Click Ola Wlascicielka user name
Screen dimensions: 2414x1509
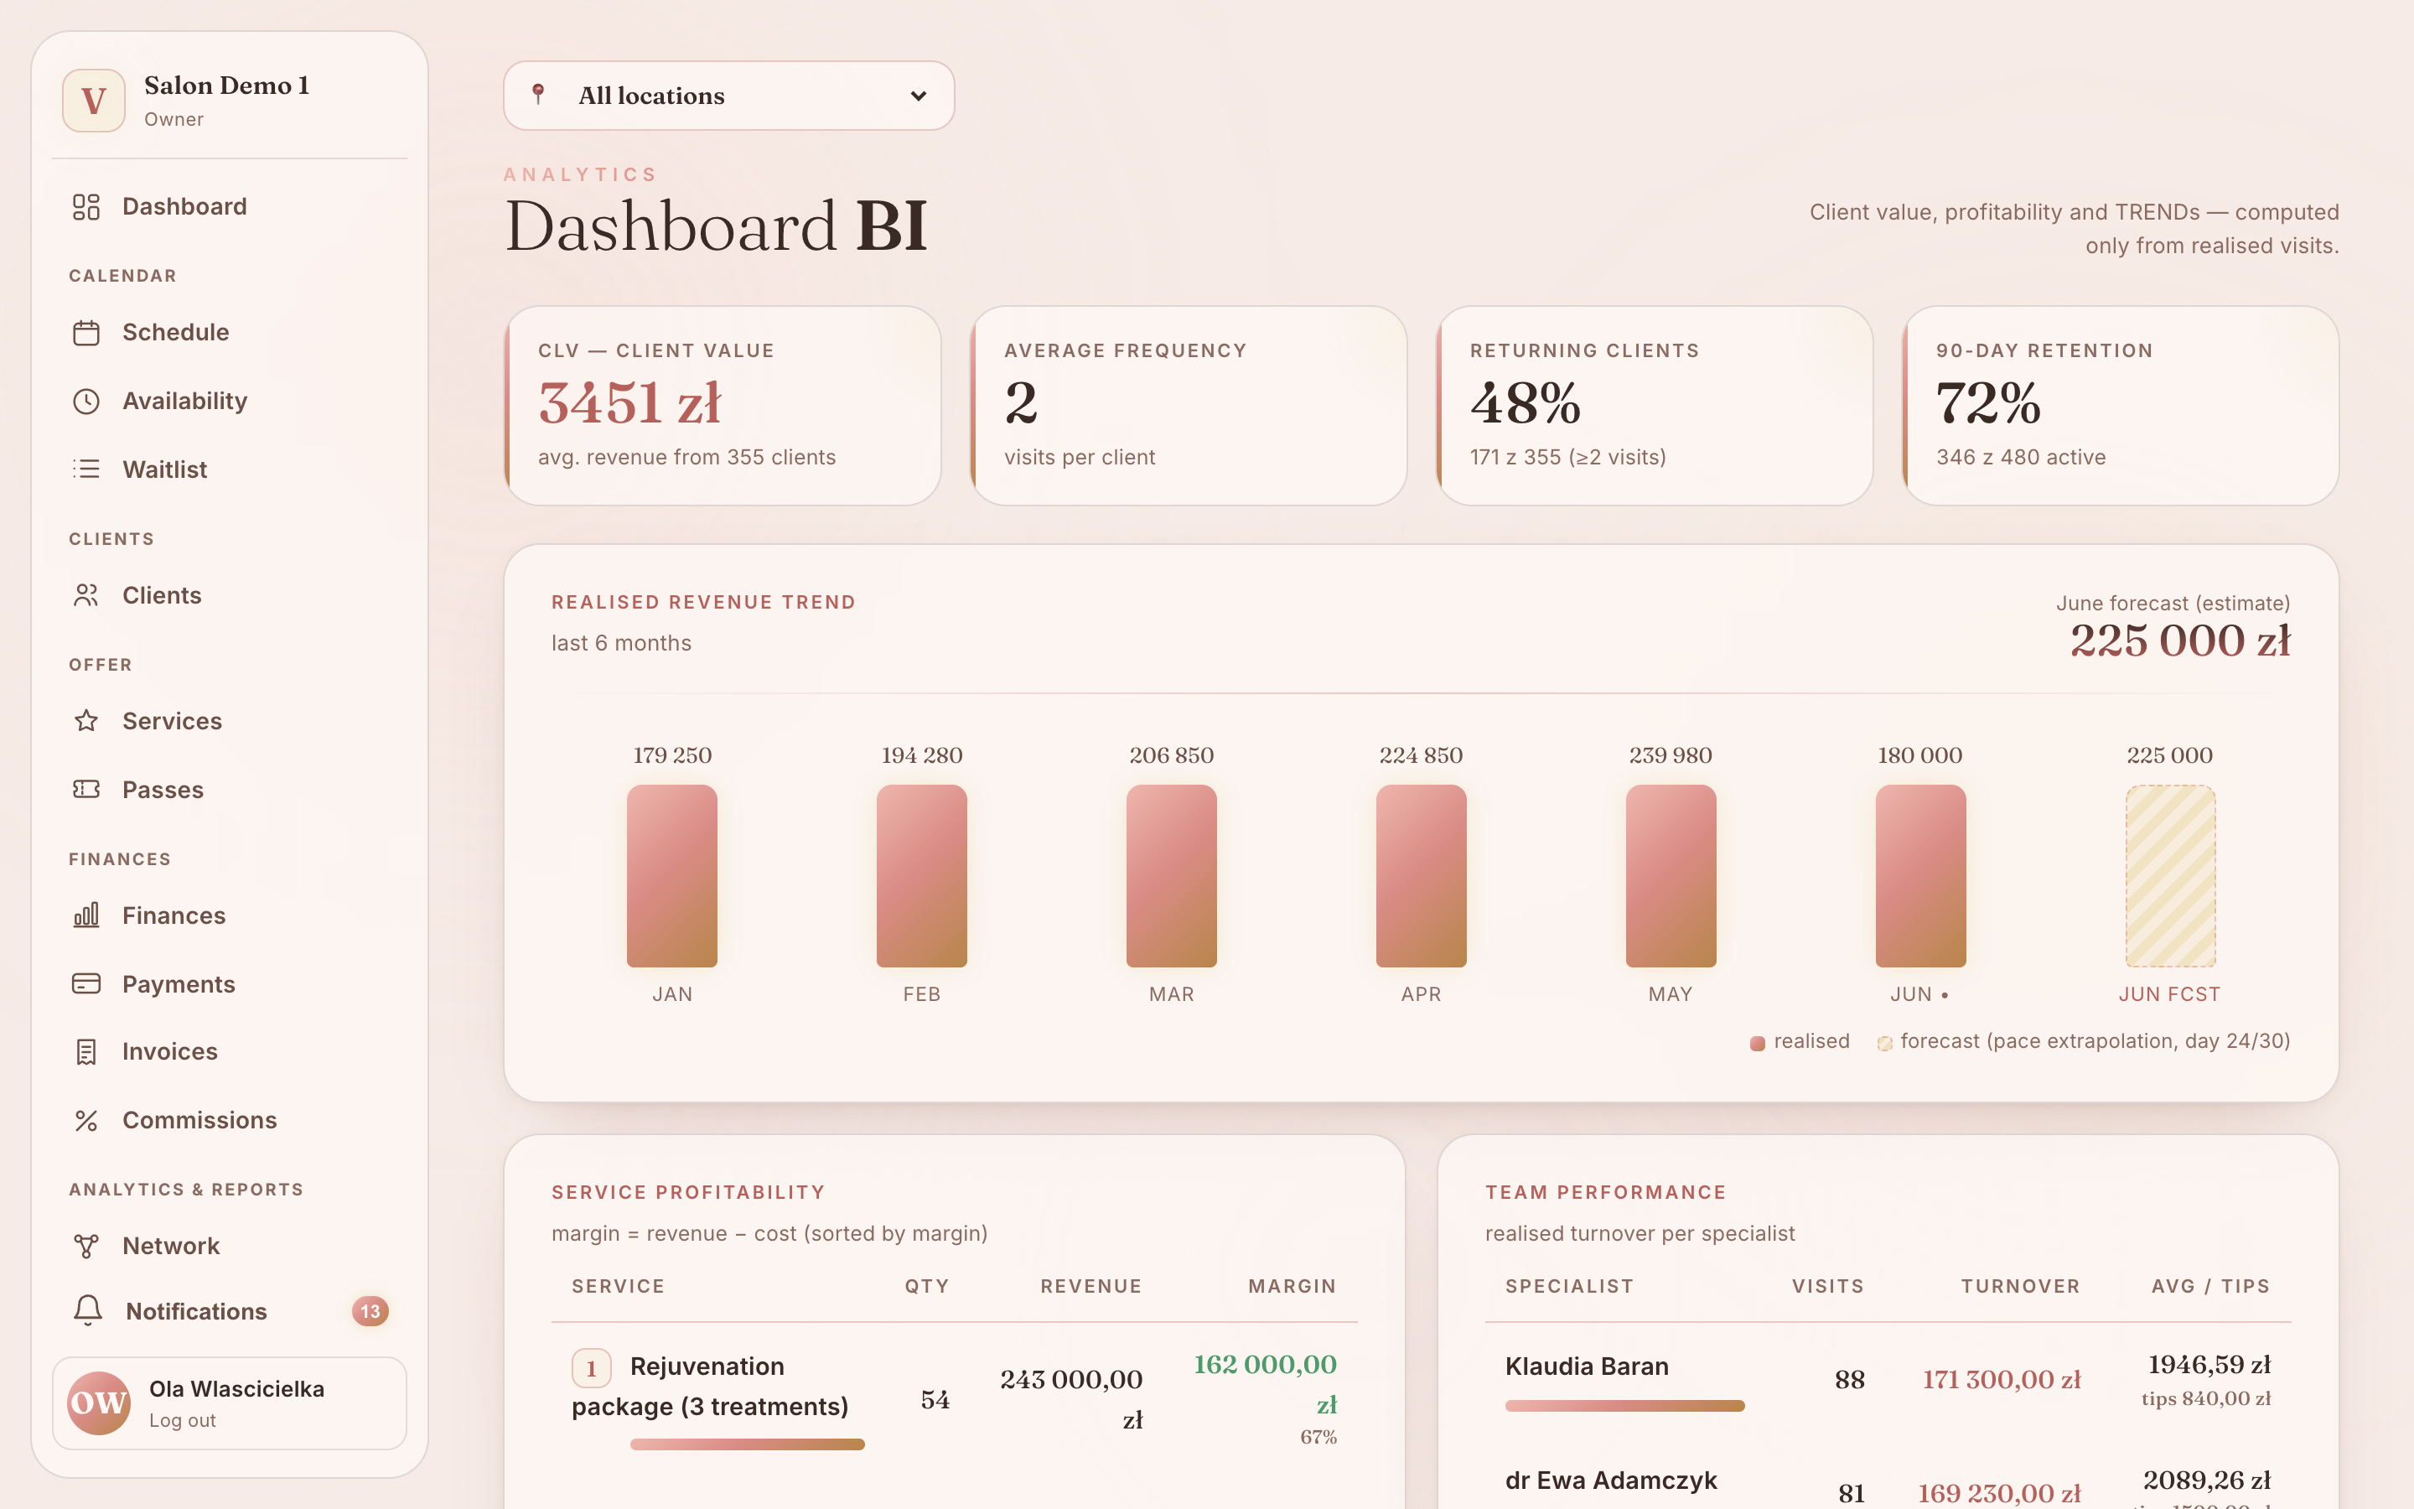coord(236,1389)
